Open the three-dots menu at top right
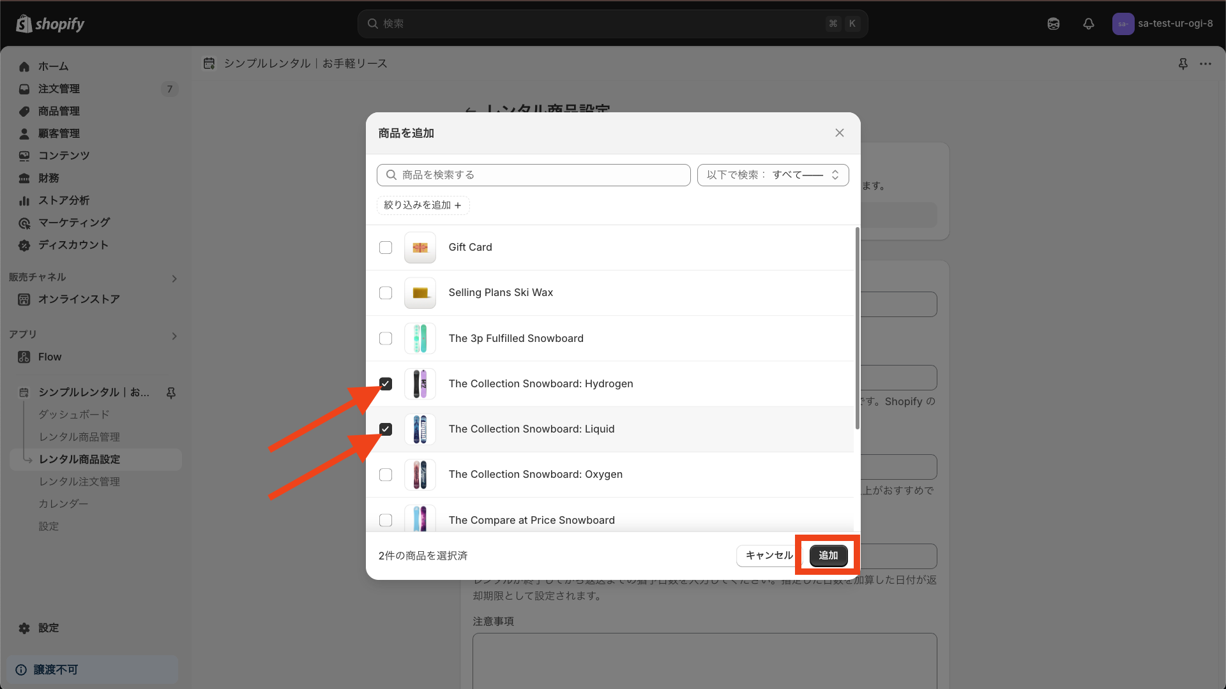1226x689 pixels. (x=1206, y=64)
